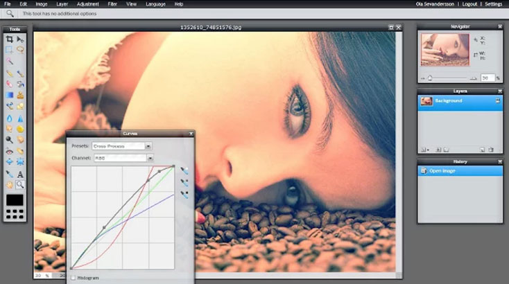Toggle the Background layer lock icon
Image resolution: width=509 pixels, height=284 pixels.
pos(497,101)
